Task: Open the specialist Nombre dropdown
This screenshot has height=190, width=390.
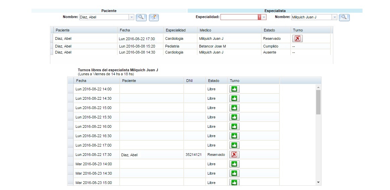Action: click(x=334, y=17)
